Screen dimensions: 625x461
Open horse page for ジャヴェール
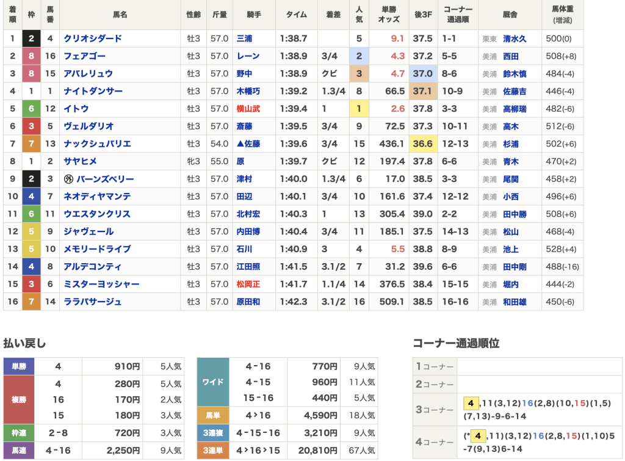point(89,231)
